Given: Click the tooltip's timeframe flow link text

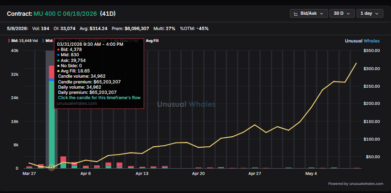Looking at the screenshot, I should coord(99,98).
